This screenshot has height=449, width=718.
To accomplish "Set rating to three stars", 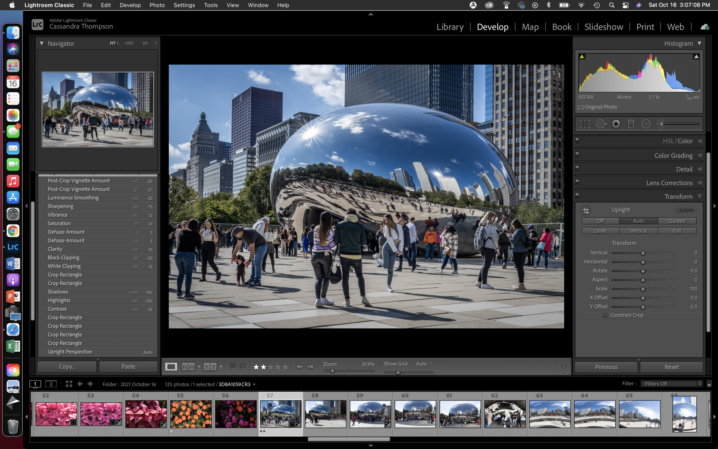I will tap(271, 367).
